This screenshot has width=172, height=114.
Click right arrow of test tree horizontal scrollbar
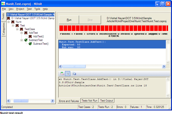(x=53, y=101)
